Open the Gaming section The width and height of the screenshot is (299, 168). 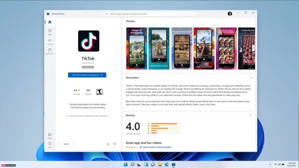click(50, 42)
